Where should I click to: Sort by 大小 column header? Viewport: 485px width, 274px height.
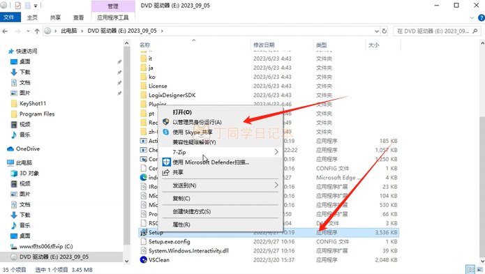pyautogui.click(x=373, y=45)
